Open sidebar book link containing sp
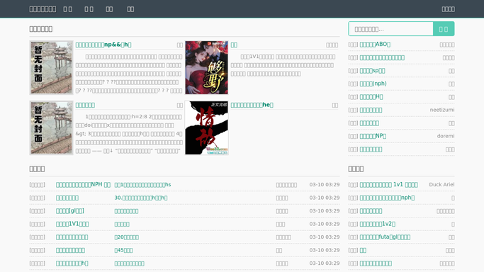The height and width of the screenshot is (272, 484). coord(372,71)
